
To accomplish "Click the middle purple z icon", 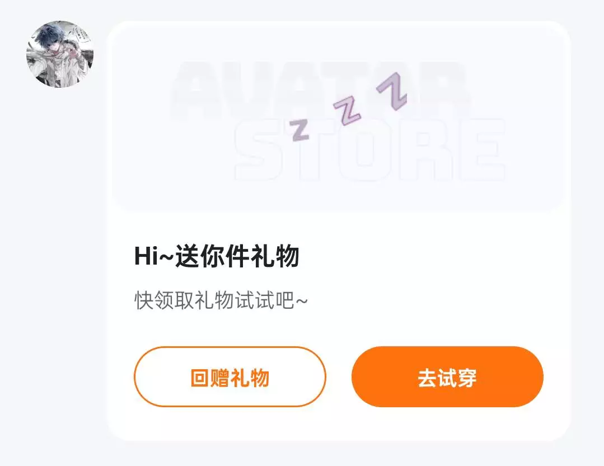I will coord(347,110).
